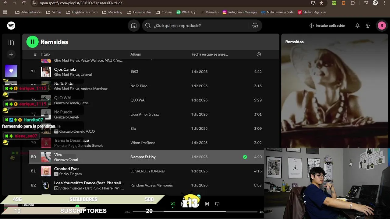Viewport: 390px width, 219px height.
Task: Open the 1993 album link
Action: point(134,72)
